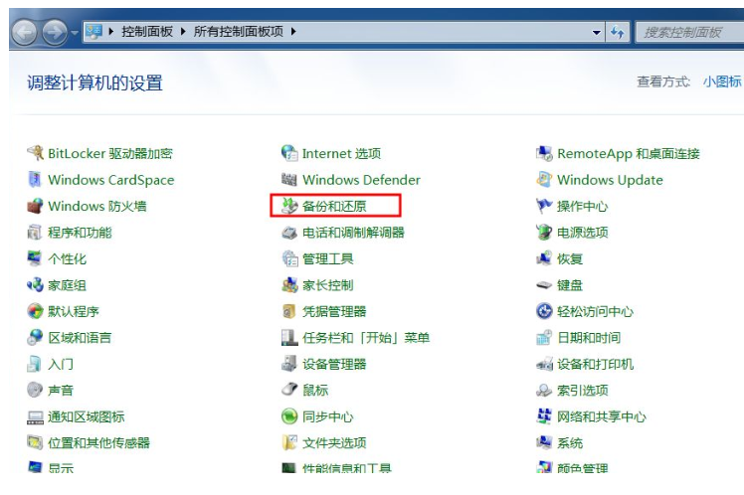
Task: Open the Windows 防火墙 brick wall icon
Action: tap(35, 206)
